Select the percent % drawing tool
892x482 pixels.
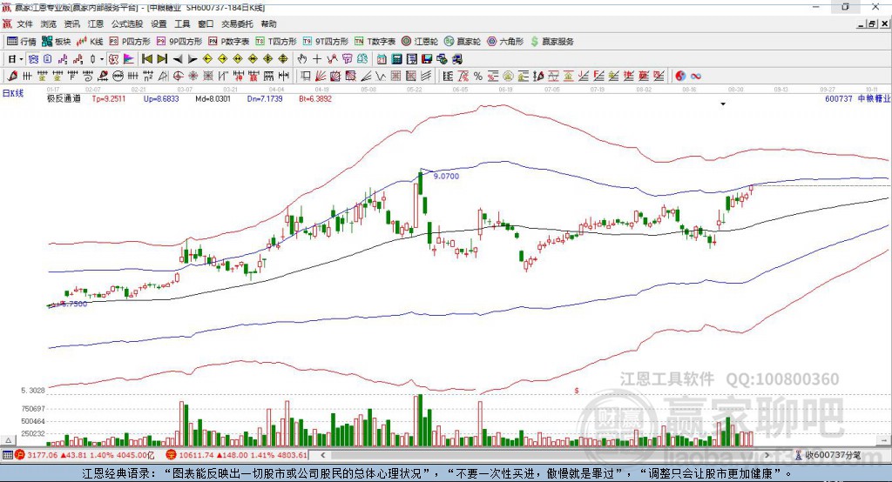coord(478,77)
